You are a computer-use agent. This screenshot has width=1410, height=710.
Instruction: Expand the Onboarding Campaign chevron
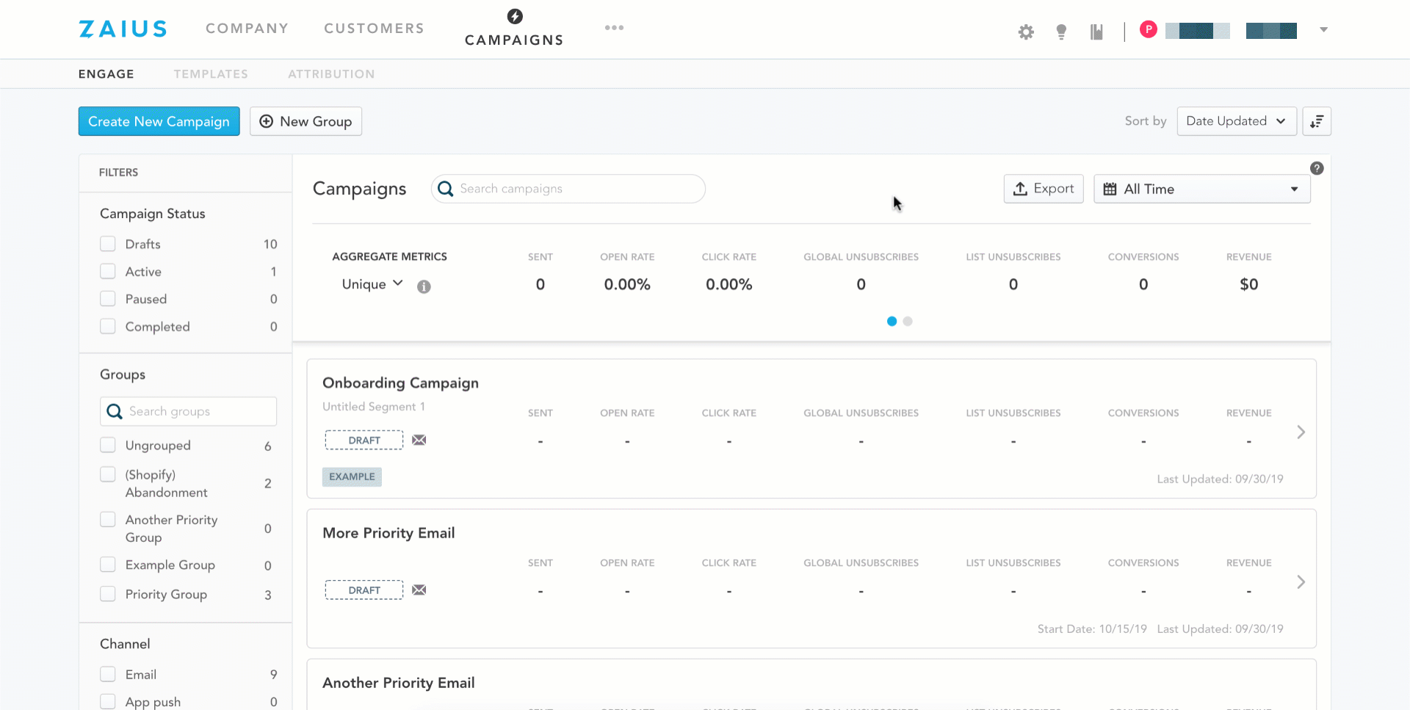[x=1301, y=432]
